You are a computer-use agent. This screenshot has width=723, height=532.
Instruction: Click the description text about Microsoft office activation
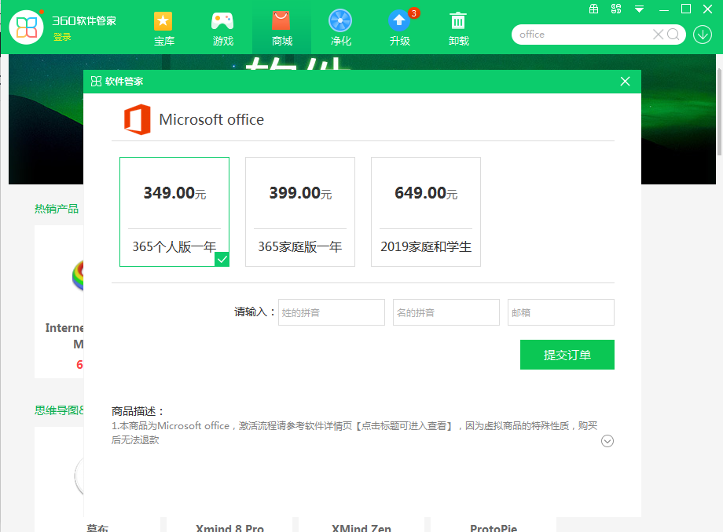tap(354, 432)
